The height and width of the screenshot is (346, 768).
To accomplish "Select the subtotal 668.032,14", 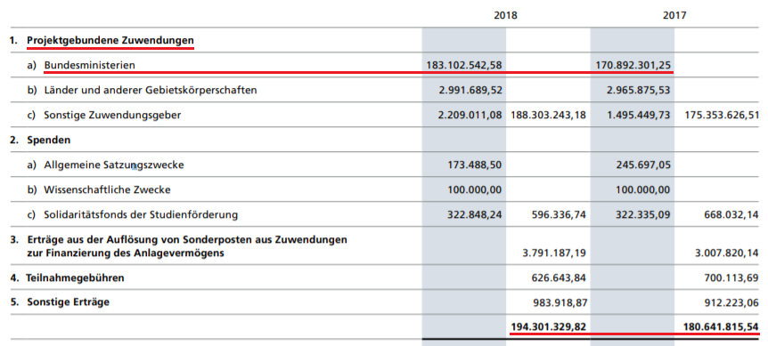I will point(731,214).
